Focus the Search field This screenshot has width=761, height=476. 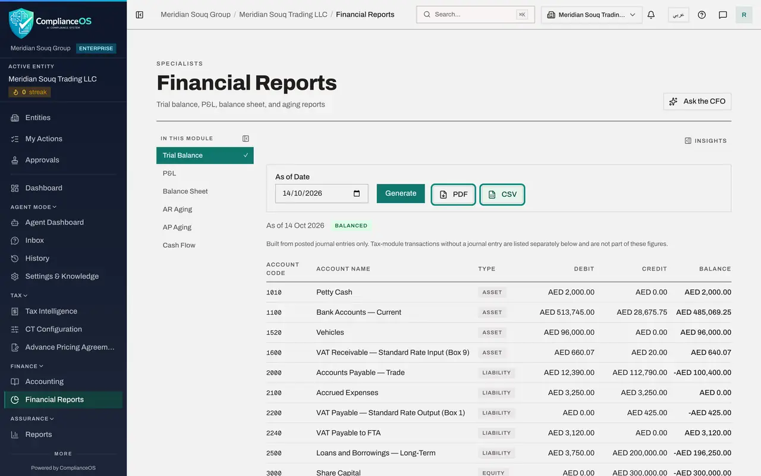476,14
